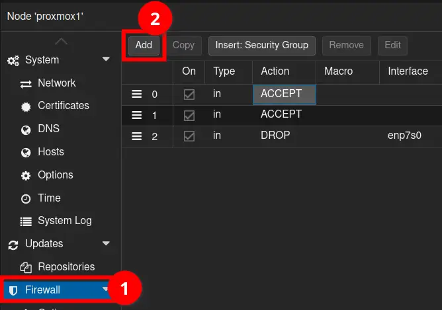442x310 pixels.
Task: Grab the drag handle of rule 0
Action: [x=137, y=94]
